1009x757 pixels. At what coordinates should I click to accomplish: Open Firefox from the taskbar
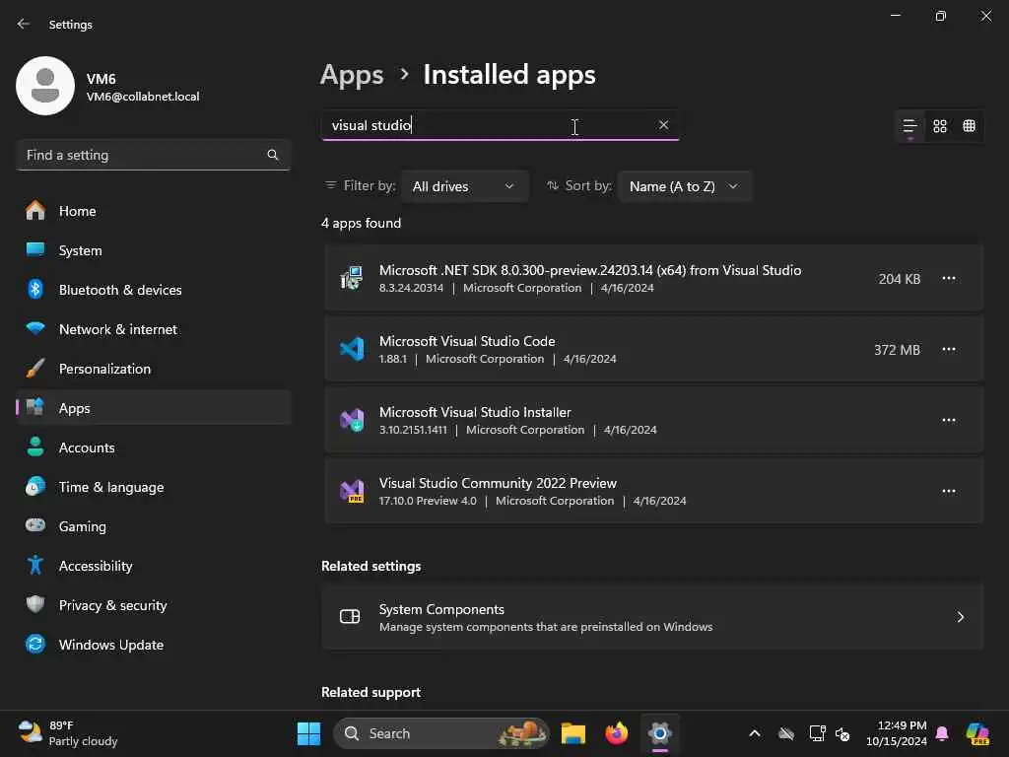617,733
